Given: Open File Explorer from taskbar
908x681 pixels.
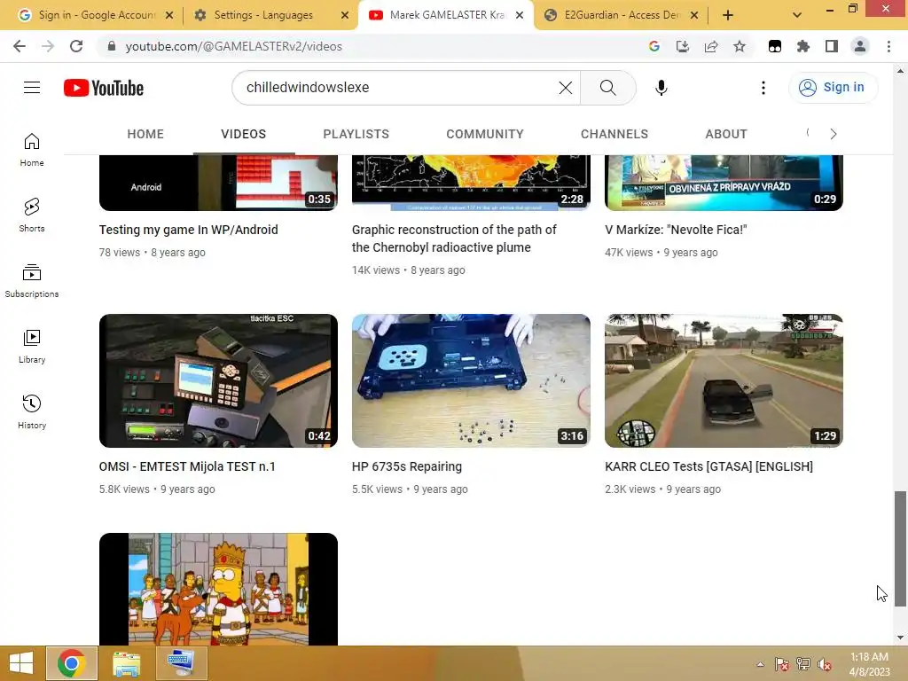Looking at the screenshot, I should 126,663.
